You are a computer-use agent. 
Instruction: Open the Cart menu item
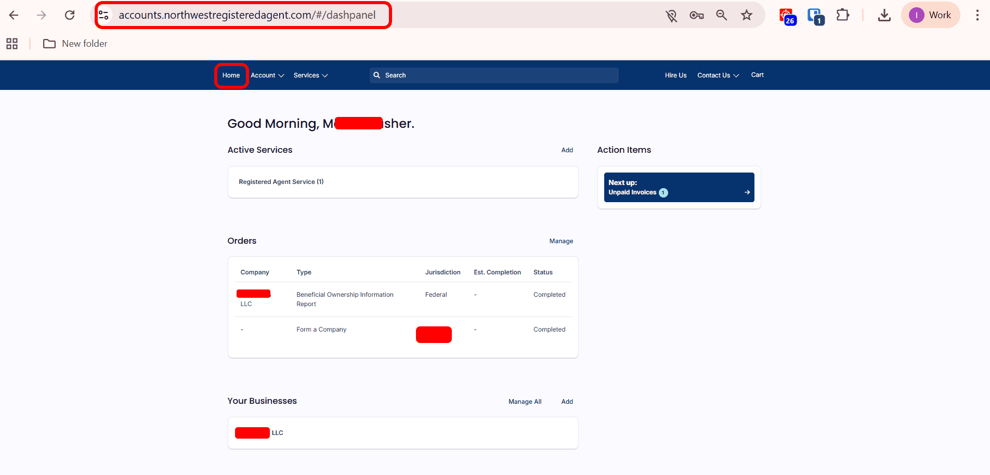pos(757,75)
